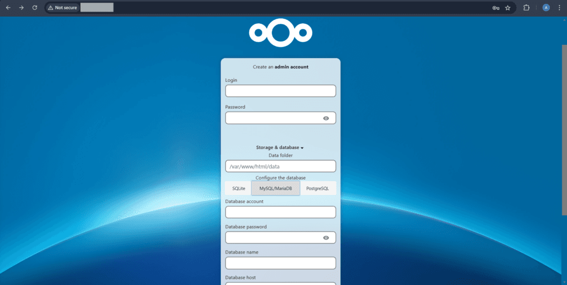Viewport: 567px width, 285px height.
Task: Focus the Database name field
Action: click(281, 263)
